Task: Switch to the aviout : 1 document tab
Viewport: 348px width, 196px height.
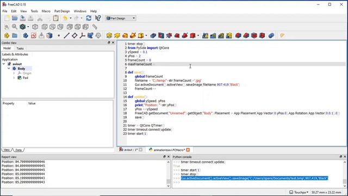Action: tap(131, 150)
